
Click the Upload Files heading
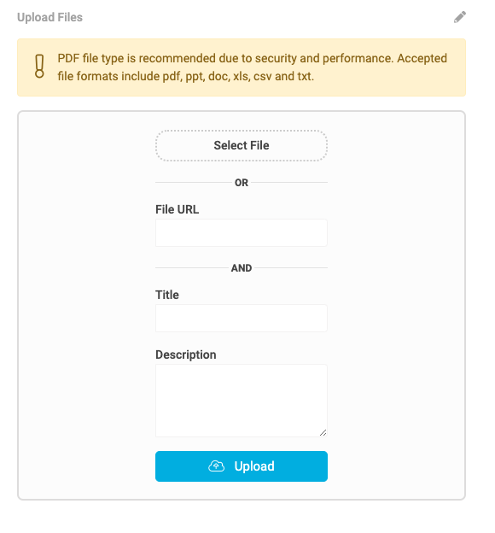coord(50,17)
